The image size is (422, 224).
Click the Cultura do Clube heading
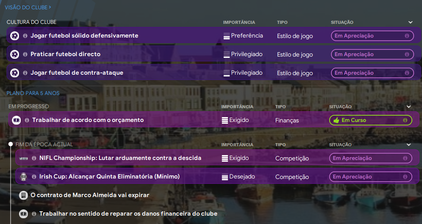(x=31, y=22)
